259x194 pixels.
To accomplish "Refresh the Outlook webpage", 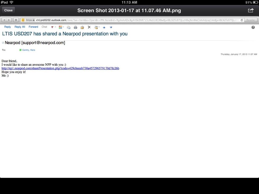I will click(241, 20).
